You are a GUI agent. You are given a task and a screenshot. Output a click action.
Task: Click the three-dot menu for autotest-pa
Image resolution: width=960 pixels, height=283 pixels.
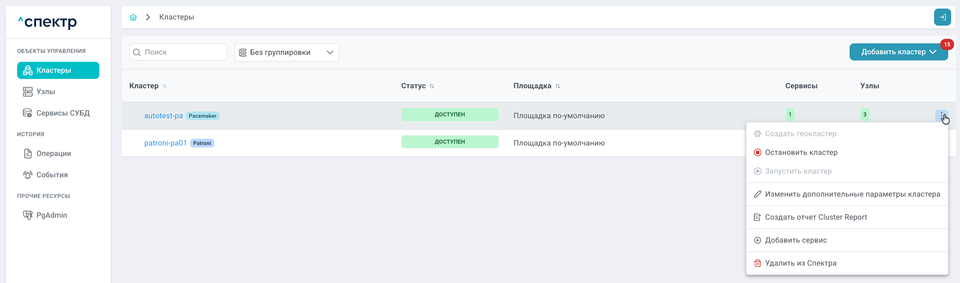coord(941,116)
